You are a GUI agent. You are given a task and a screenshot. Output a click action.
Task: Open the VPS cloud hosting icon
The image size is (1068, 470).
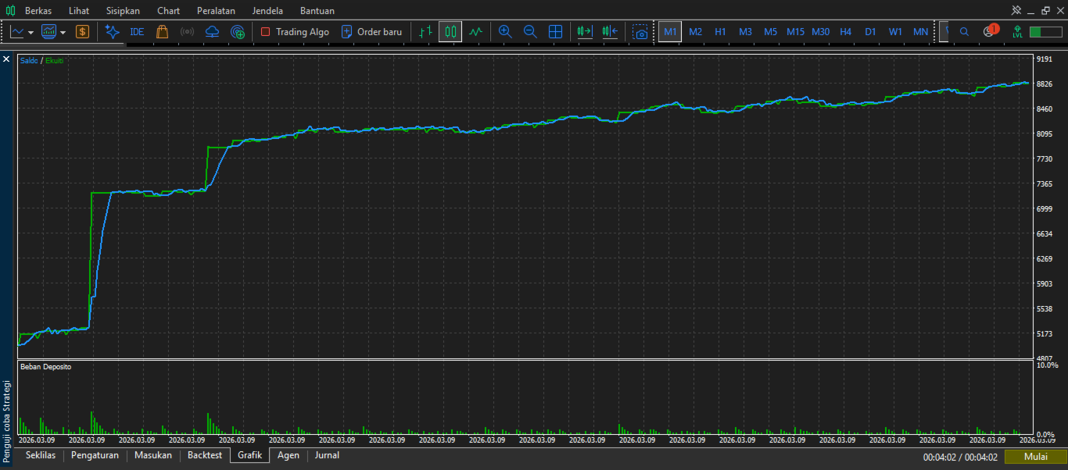[212, 32]
